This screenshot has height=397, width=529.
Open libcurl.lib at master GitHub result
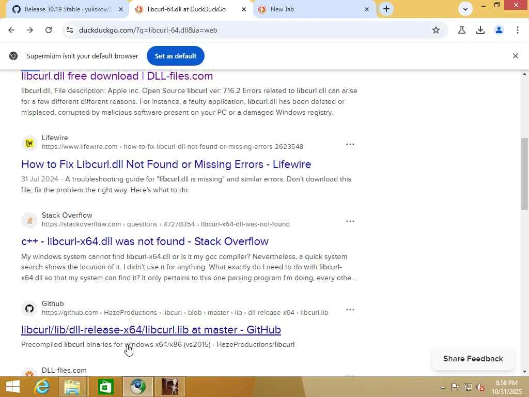point(151,330)
